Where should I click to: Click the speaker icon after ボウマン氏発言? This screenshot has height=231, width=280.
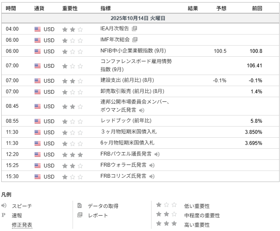(142, 110)
